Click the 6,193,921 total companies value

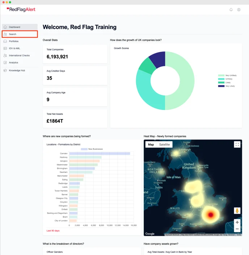pos(57,57)
